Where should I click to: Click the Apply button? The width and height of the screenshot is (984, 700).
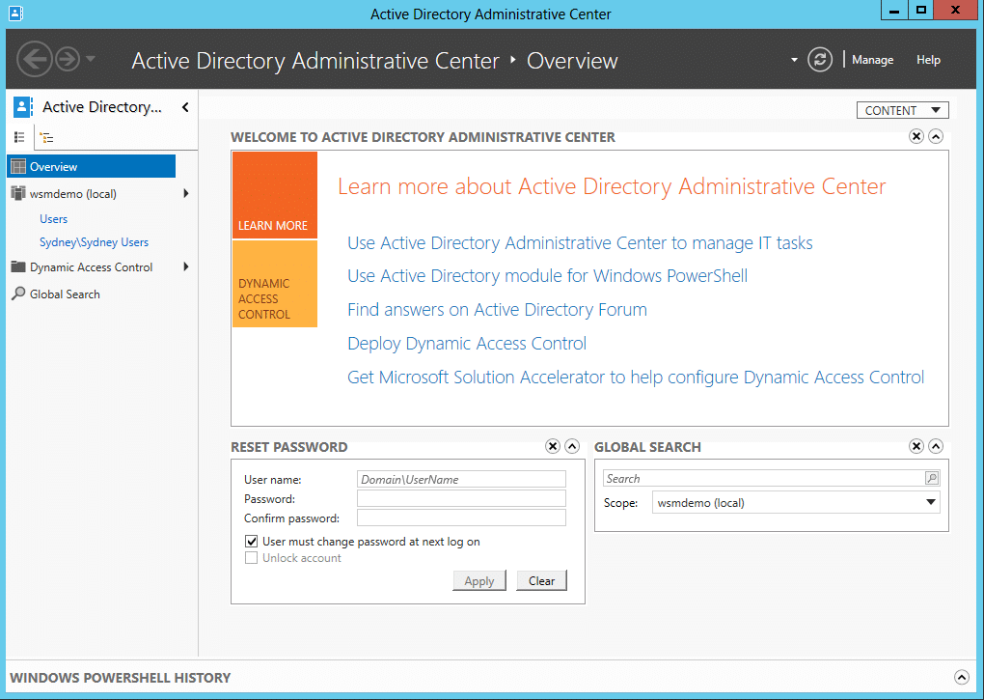479,580
